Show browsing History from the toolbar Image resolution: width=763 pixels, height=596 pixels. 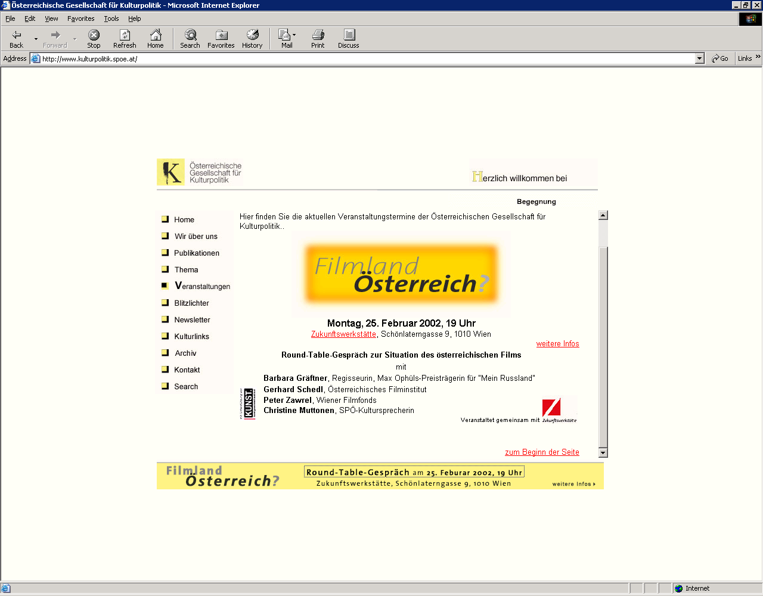coord(252,35)
